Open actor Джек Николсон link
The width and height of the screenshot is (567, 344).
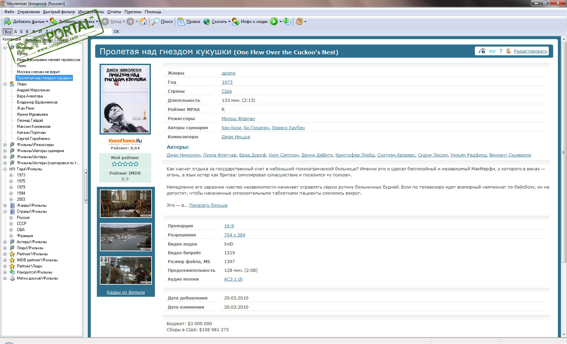click(184, 155)
